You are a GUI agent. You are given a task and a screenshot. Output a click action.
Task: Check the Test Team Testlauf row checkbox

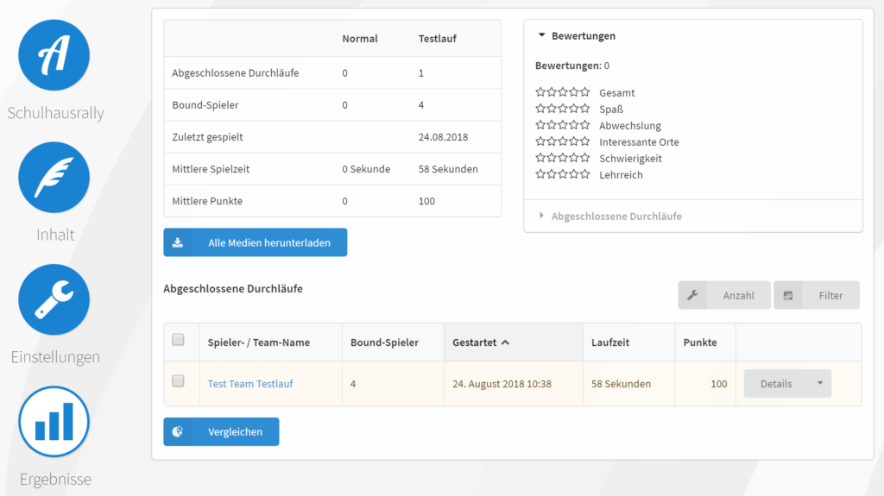pyautogui.click(x=179, y=381)
